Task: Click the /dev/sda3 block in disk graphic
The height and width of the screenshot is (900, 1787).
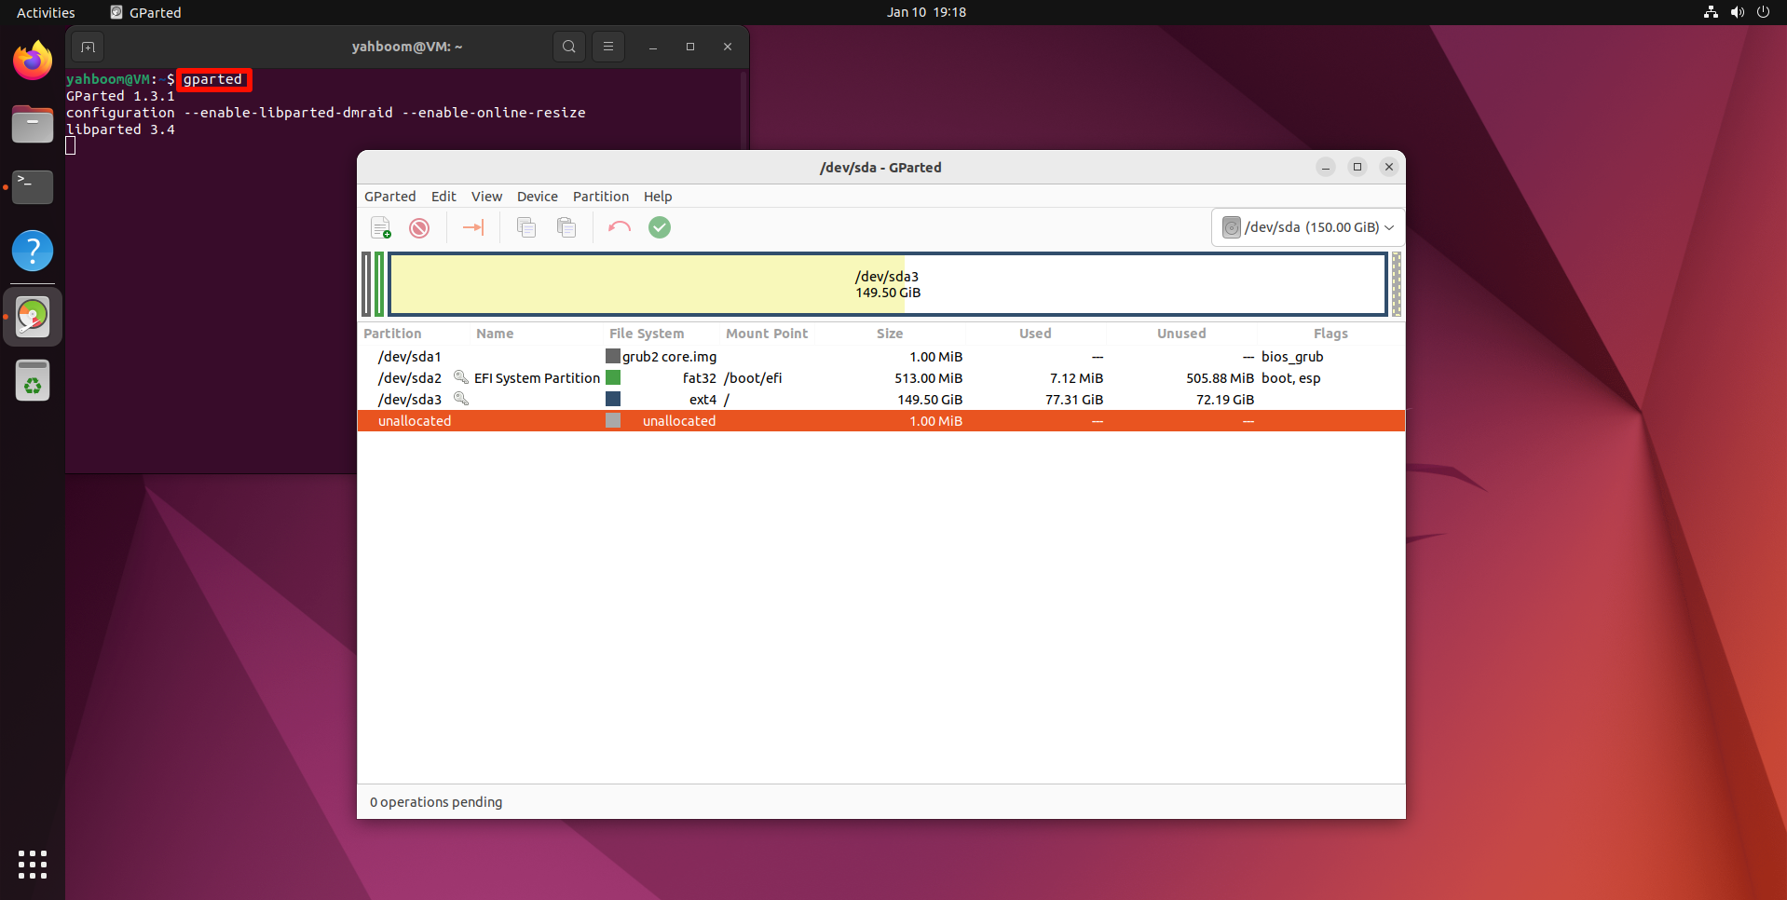Action: pos(888,284)
